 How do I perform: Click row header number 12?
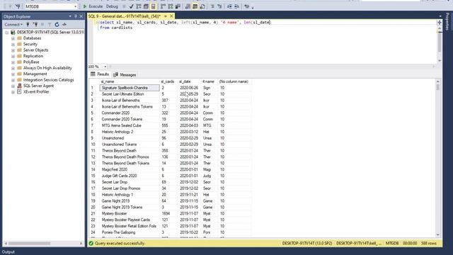pyautogui.click(x=94, y=157)
